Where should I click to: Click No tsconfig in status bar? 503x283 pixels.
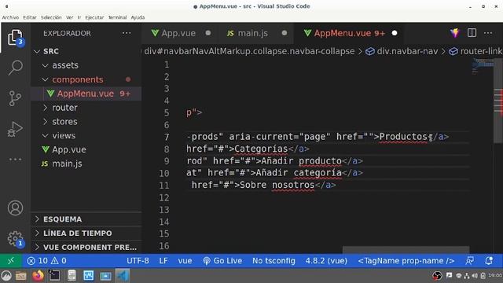(x=274, y=260)
